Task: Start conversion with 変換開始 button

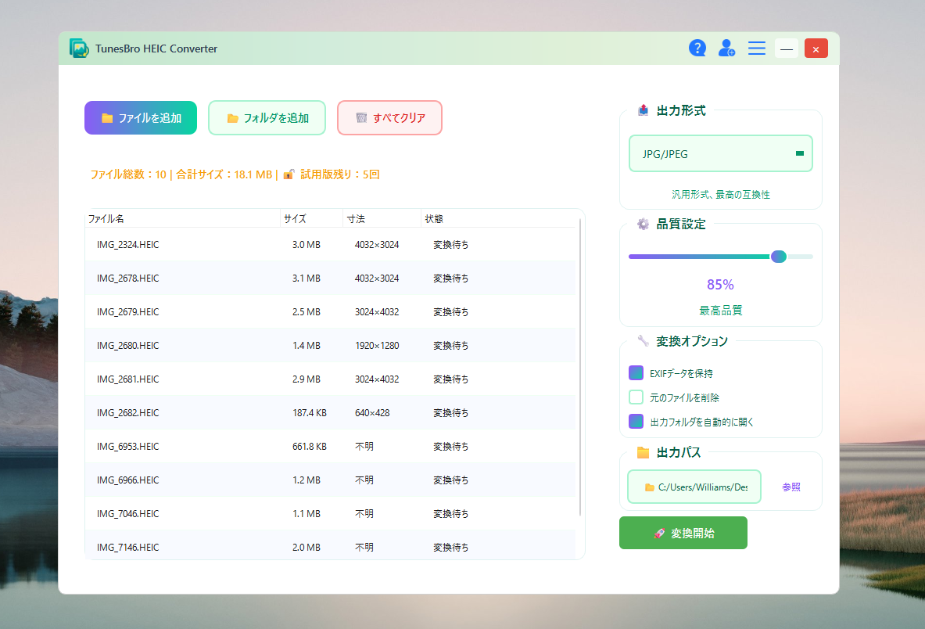Action: [683, 534]
